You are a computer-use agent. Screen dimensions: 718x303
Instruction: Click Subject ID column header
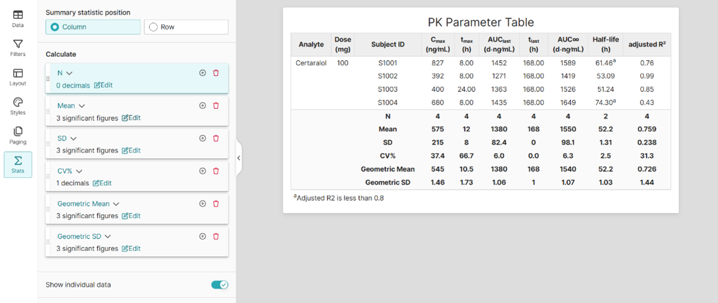click(388, 44)
